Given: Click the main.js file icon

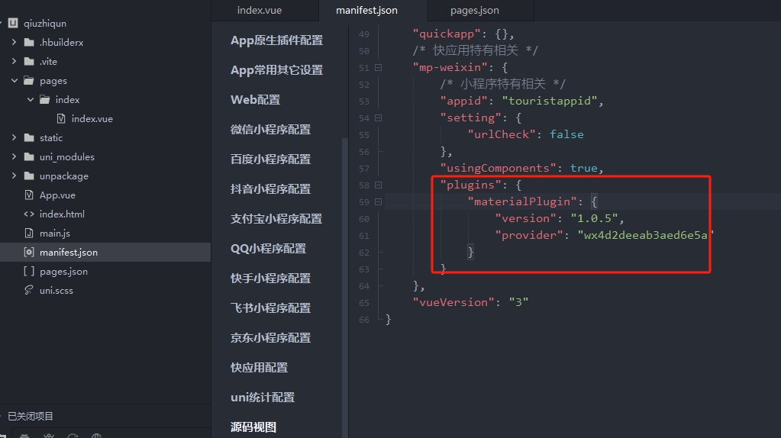Looking at the screenshot, I should [29, 233].
